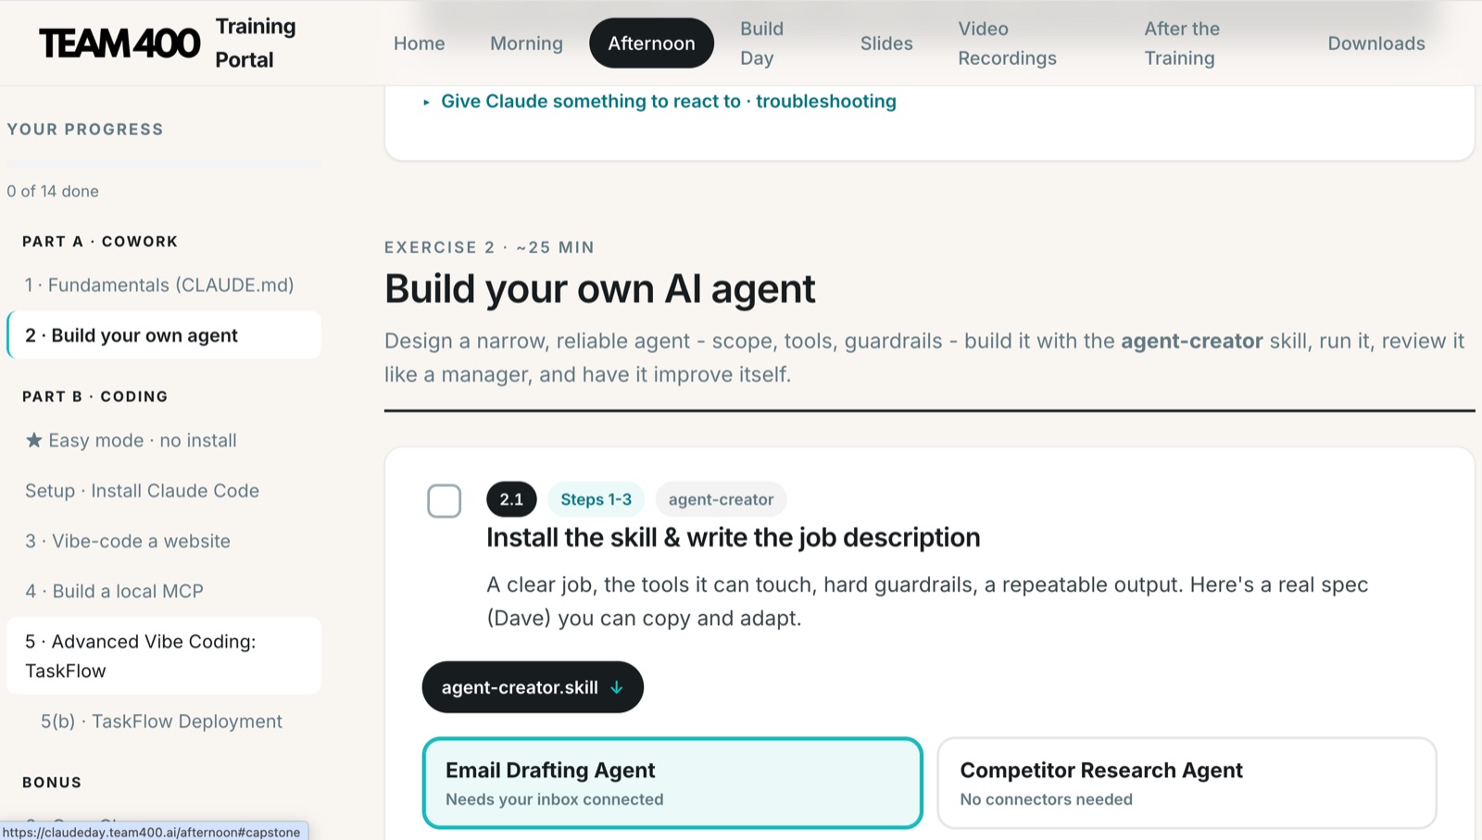Open Setup · Install Claude Code
This screenshot has height=840, width=1482.
click(164, 491)
